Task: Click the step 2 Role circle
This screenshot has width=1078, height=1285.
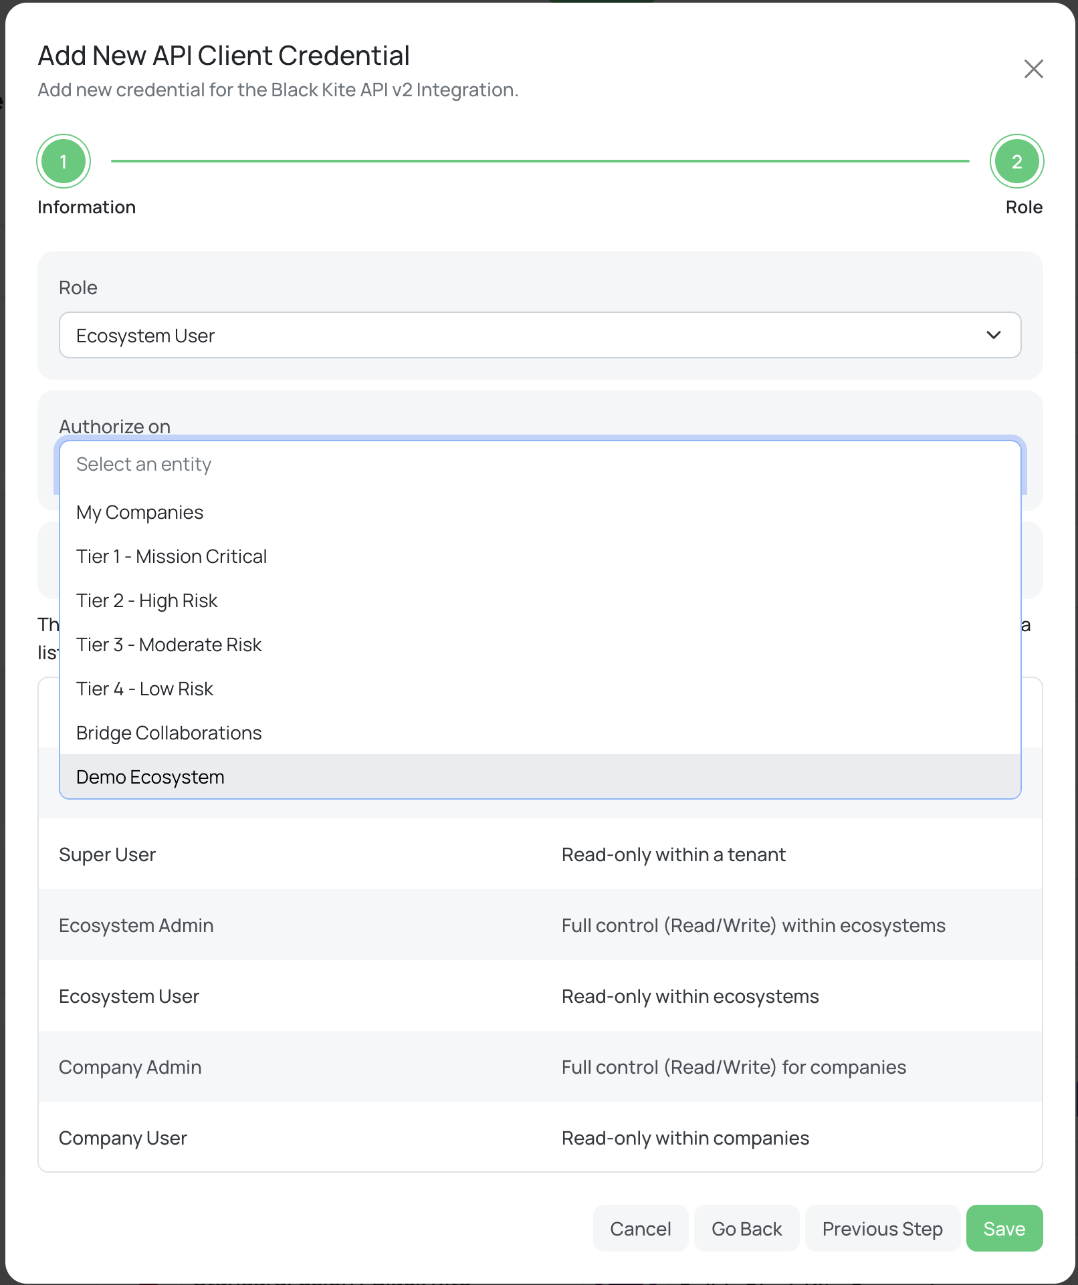Action: (1016, 161)
